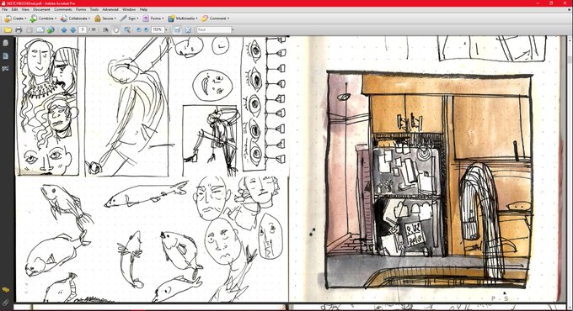
Task: Open the Document menu
Action: (x=41, y=9)
